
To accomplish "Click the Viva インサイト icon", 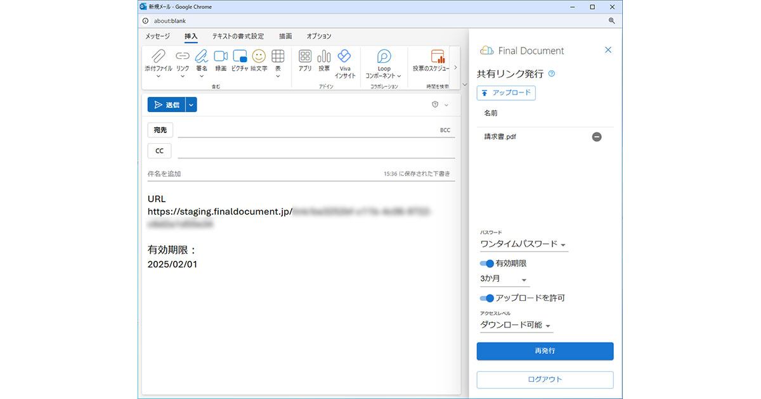I will coord(344,57).
